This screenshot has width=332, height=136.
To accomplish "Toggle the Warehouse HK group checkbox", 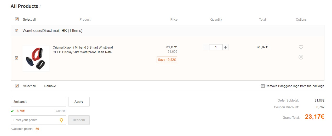I will pyautogui.click(x=17, y=31).
